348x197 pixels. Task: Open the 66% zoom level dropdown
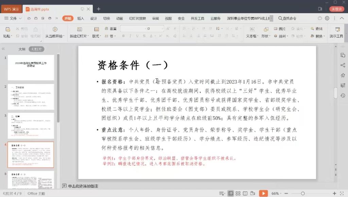[277, 193]
